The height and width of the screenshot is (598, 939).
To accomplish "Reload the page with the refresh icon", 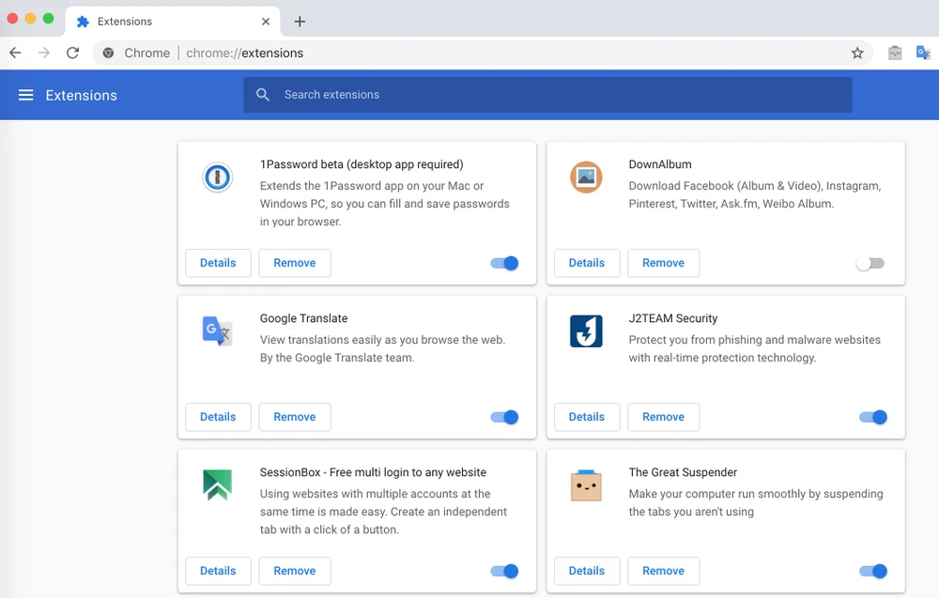I will click(x=72, y=54).
